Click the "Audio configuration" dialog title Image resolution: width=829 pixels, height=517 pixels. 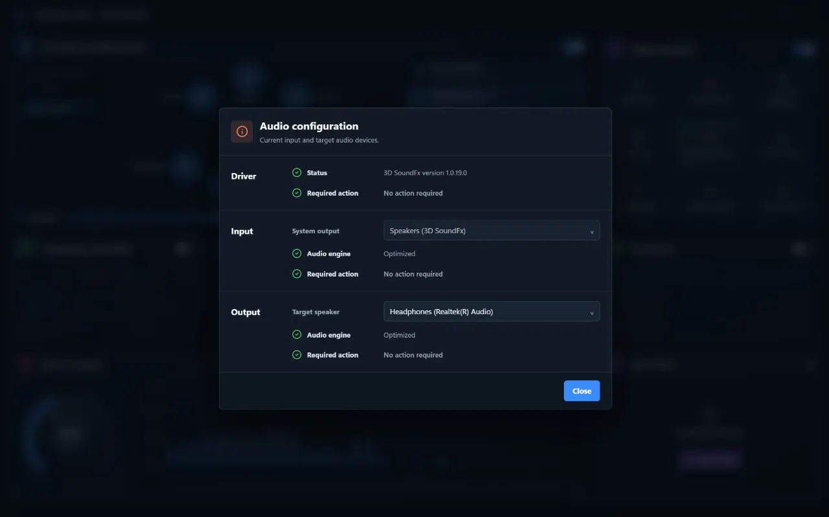309,126
